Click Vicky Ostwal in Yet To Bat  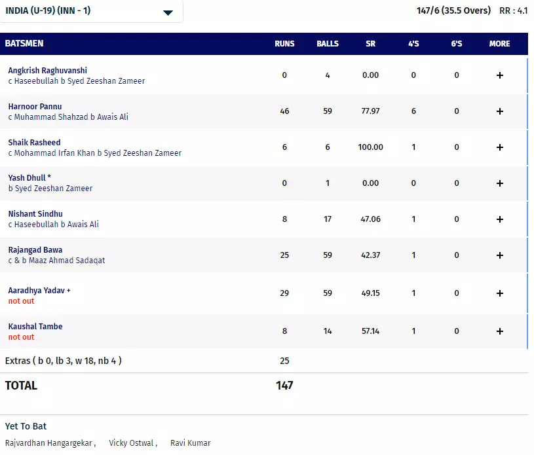click(x=132, y=443)
